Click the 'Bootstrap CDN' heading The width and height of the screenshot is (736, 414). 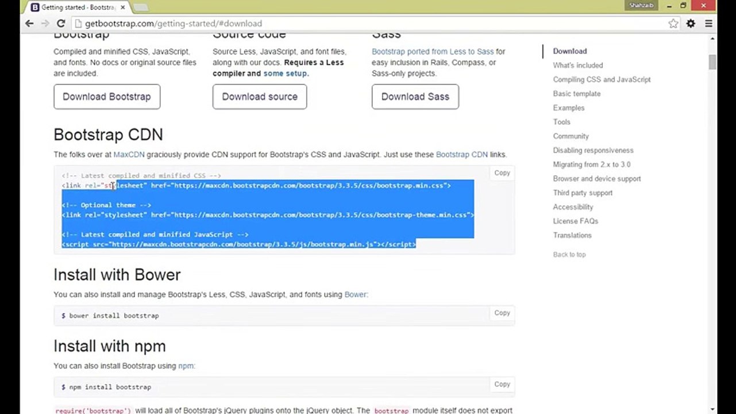[x=108, y=135]
